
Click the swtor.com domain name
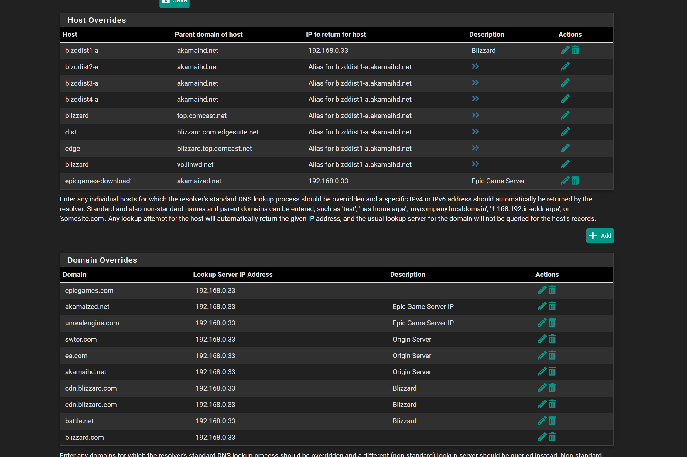(x=81, y=340)
